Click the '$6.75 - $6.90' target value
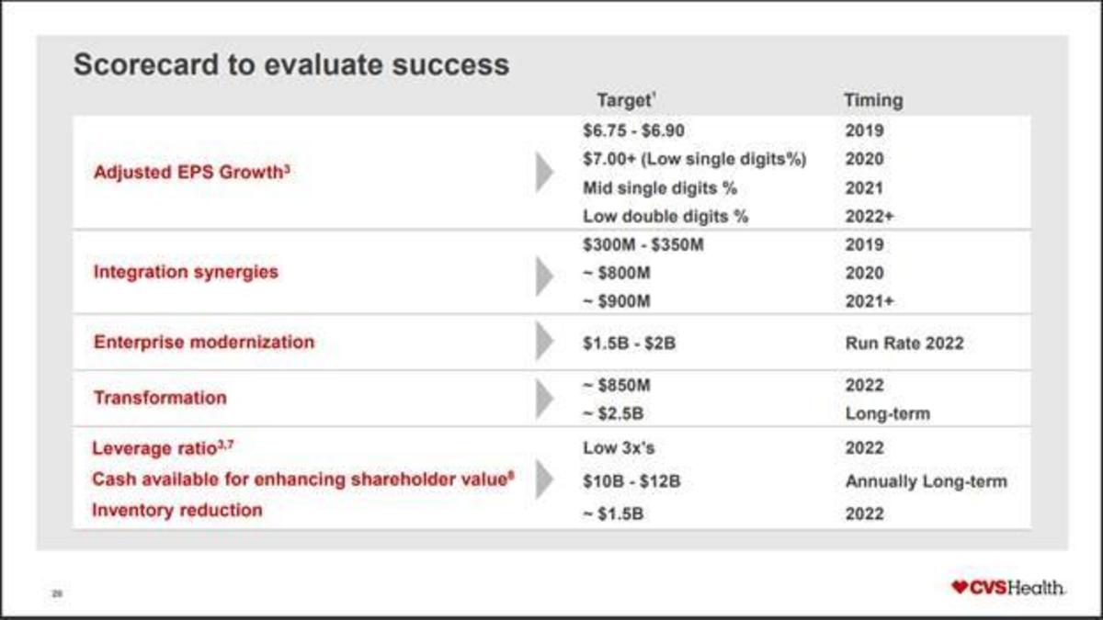The width and height of the screenshot is (1103, 620). [x=633, y=130]
